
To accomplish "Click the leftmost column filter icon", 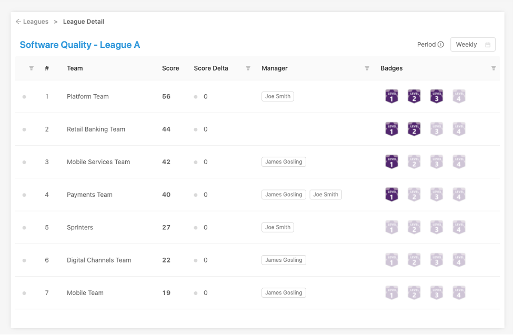I will [x=31, y=68].
